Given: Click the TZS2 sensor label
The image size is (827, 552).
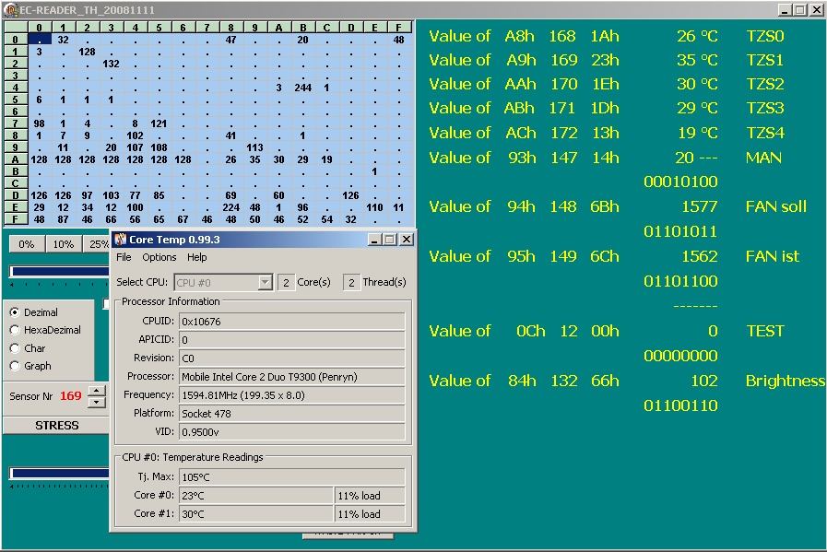Looking at the screenshot, I should click(x=765, y=84).
